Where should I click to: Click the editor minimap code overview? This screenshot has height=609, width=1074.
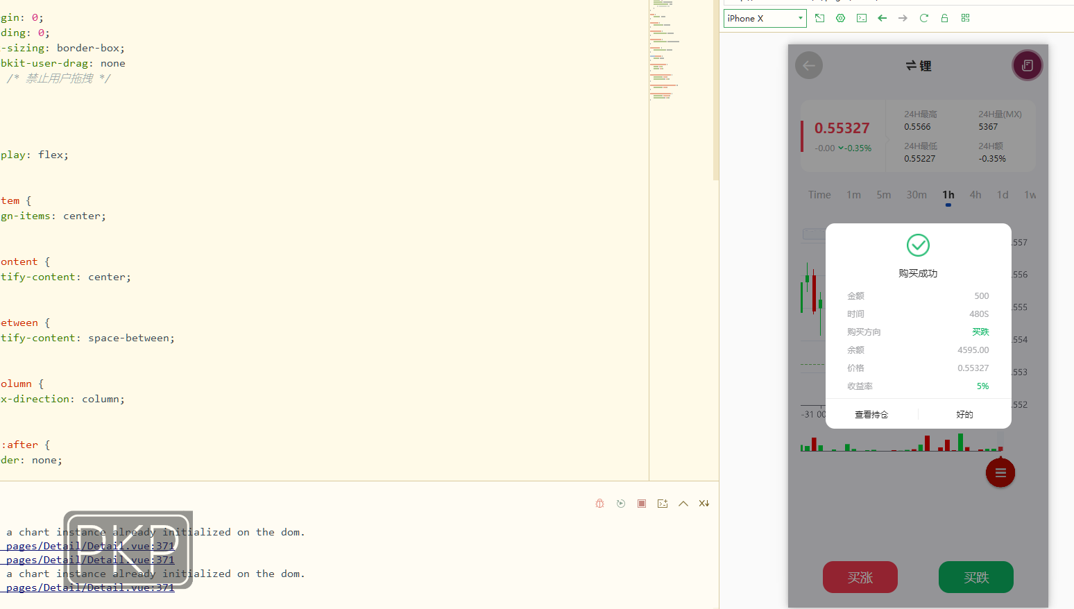coord(664,51)
